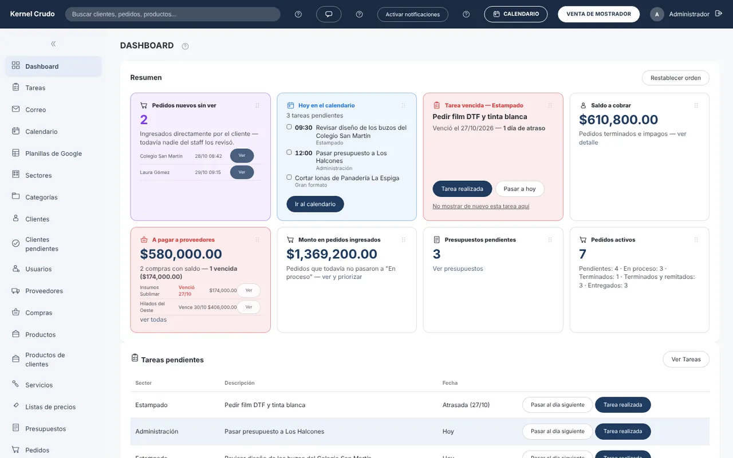733x458 pixels.
Task: Select Listas de precios in sidebar
Action: pos(53,407)
